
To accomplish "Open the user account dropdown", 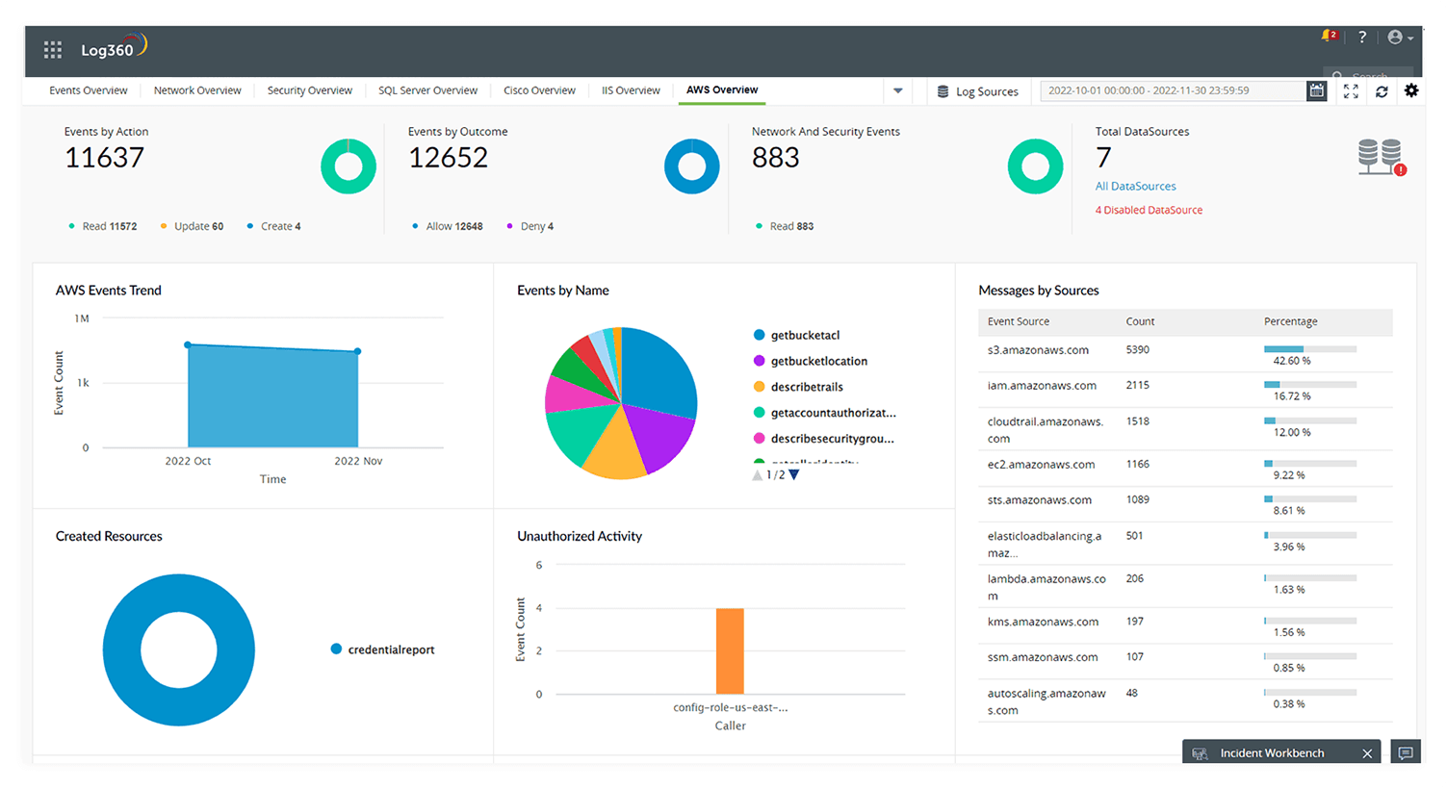I will coord(1400,38).
